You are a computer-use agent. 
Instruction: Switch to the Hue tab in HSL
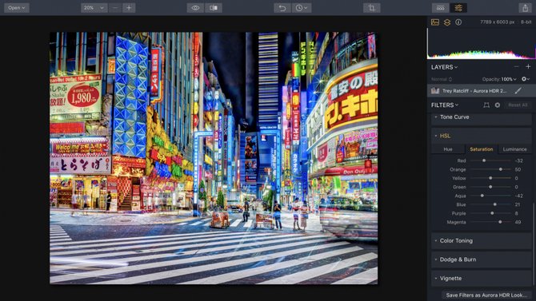[448, 149]
